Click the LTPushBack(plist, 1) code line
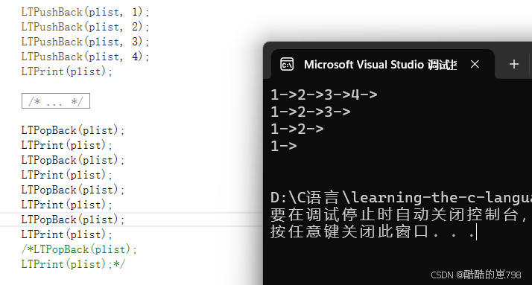The width and height of the screenshot is (532, 285). (x=85, y=12)
